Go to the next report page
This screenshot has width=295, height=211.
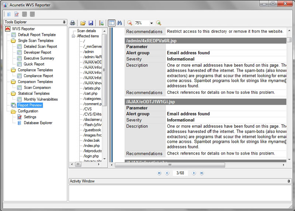[195, 173]
